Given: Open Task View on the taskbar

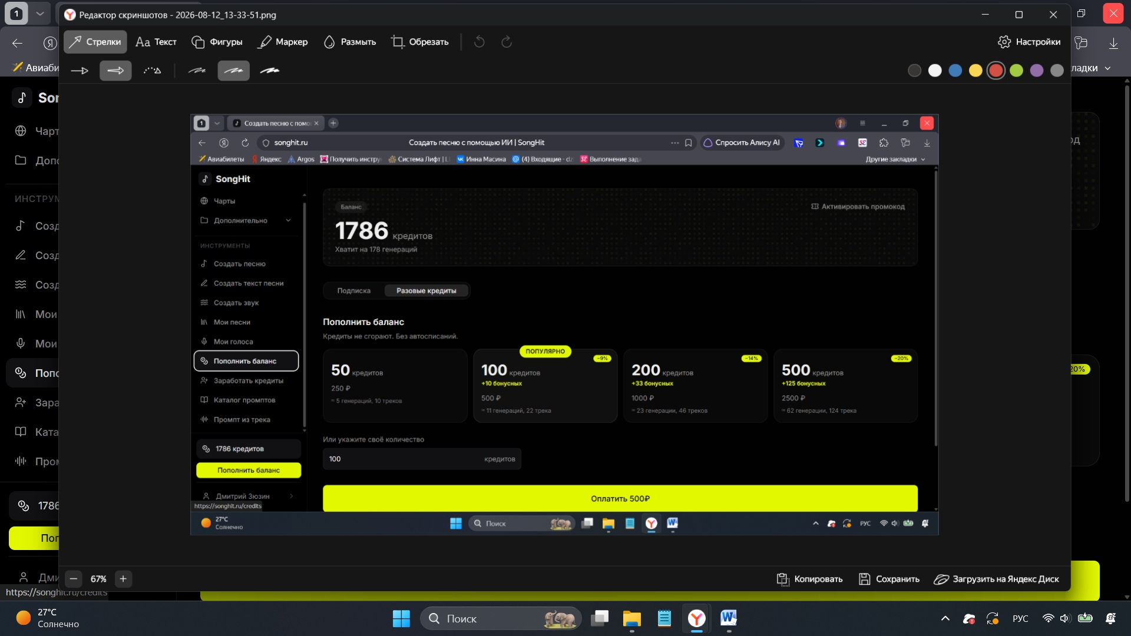Looking at the screenshot, I should (x=600, y=618).
